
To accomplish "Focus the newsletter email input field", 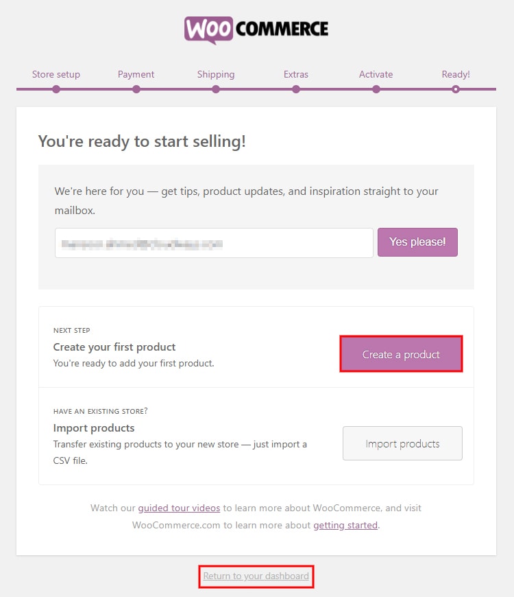I will click(214, 243).
